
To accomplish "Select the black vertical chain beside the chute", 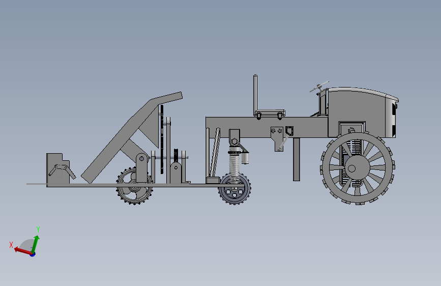I will pos(162,139).
